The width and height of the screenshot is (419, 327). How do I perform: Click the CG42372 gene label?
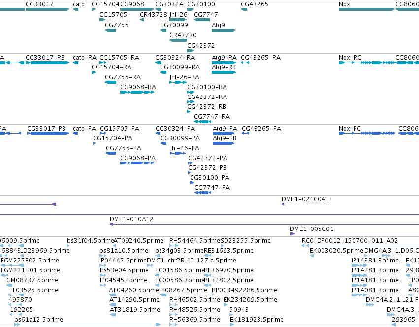click(201, 46)
